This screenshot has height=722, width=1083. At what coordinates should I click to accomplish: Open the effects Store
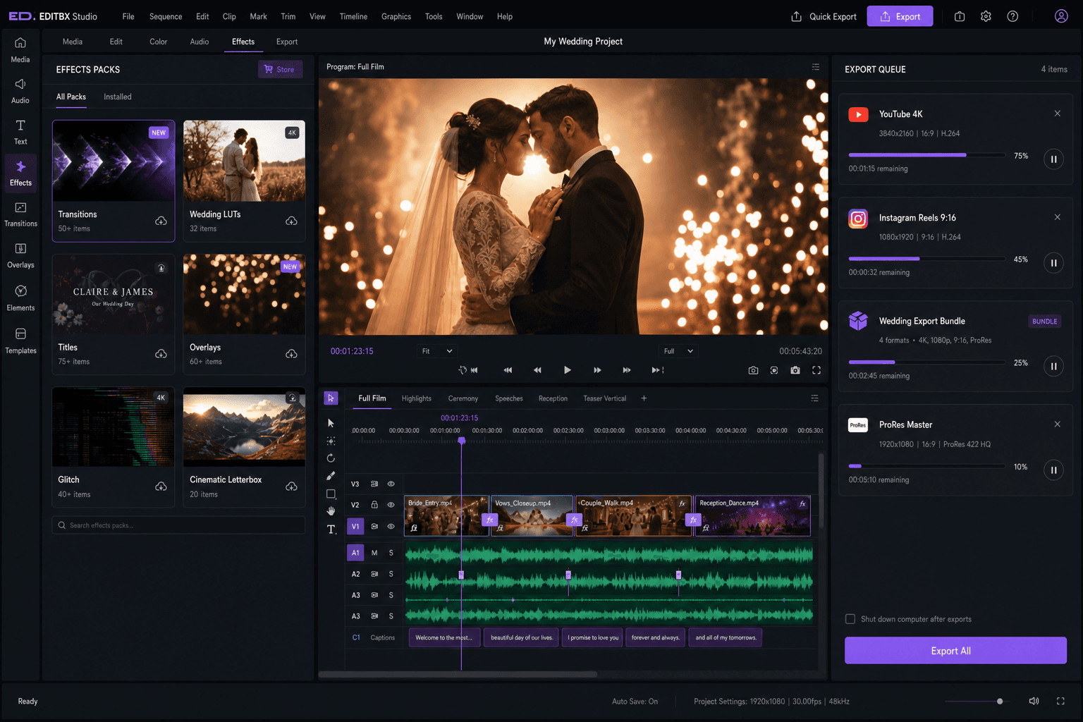(280, 69)
